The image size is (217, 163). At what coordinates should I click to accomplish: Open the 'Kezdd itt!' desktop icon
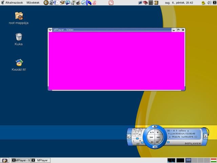[x=19, y=65]
